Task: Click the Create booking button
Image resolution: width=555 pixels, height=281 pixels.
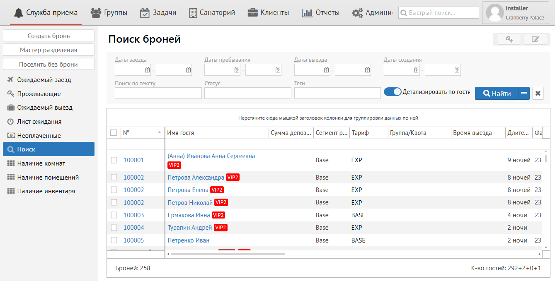Action: pos(48,36)
